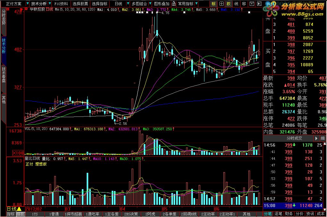Switch to the 指标 bottom tab
The height and width of the screenshot is (217, 327).
pos(11,214)
